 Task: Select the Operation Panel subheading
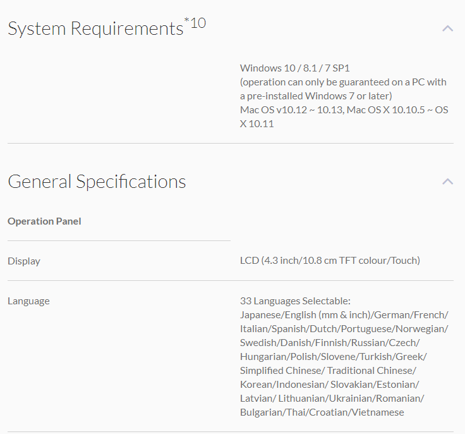point(44,221)
